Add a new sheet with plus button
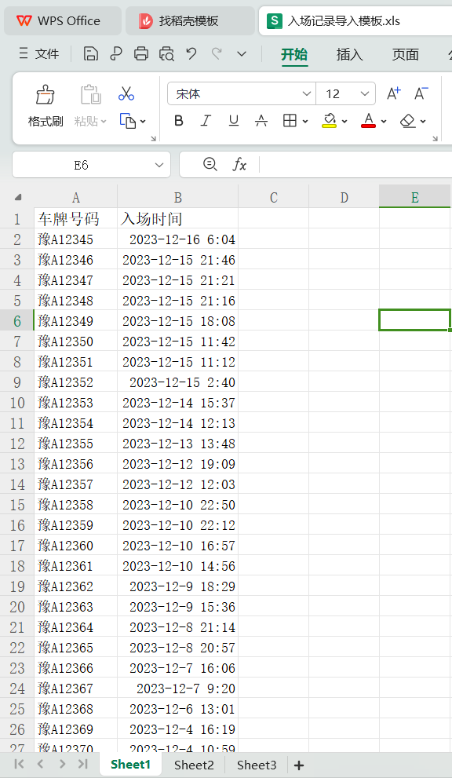The image size is (452, 778). tap(299, 765)
